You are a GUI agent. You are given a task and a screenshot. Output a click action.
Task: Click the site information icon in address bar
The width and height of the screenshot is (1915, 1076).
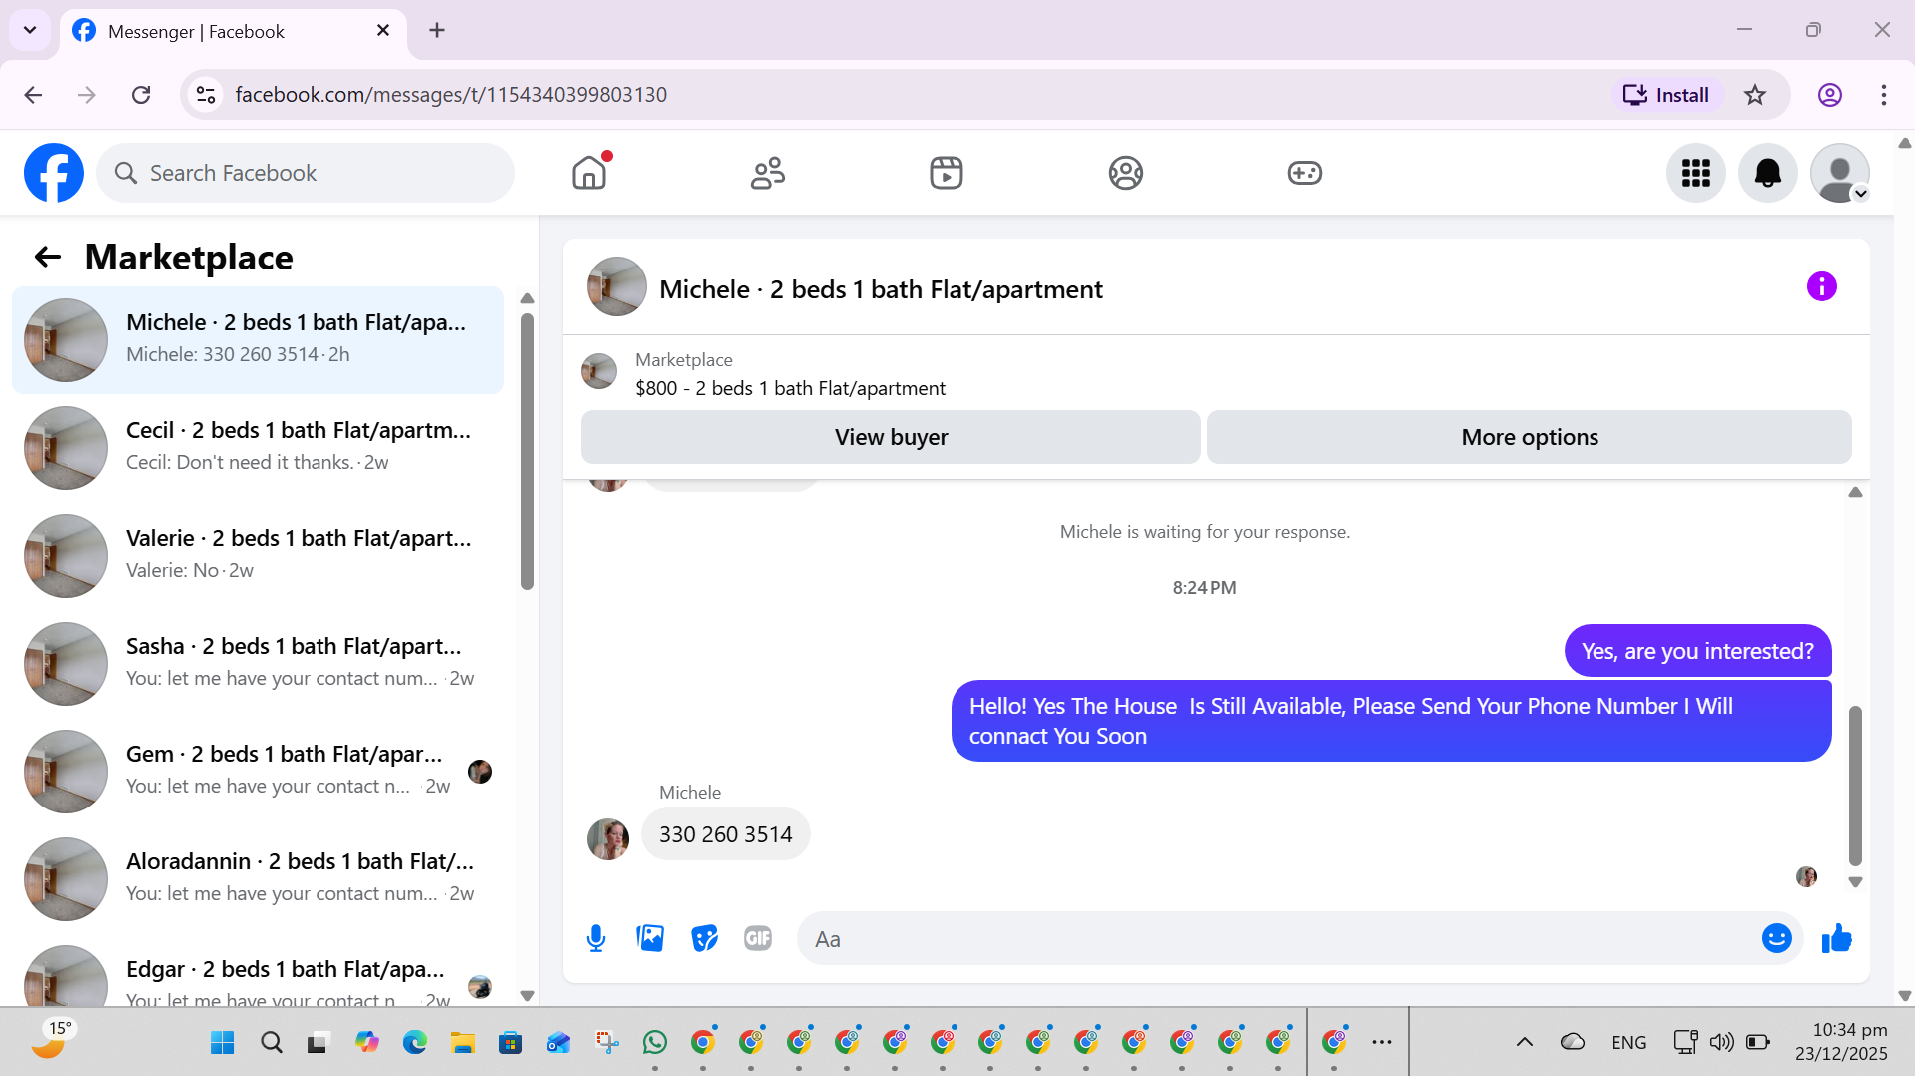click(206, 95)
